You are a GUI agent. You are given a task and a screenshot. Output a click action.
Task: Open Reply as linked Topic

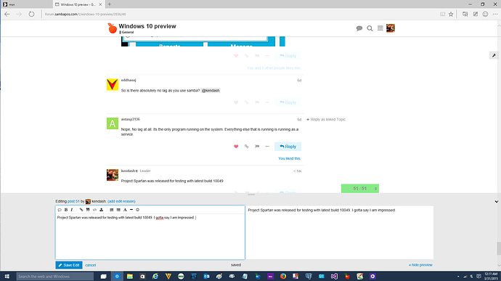coord(326,119)
